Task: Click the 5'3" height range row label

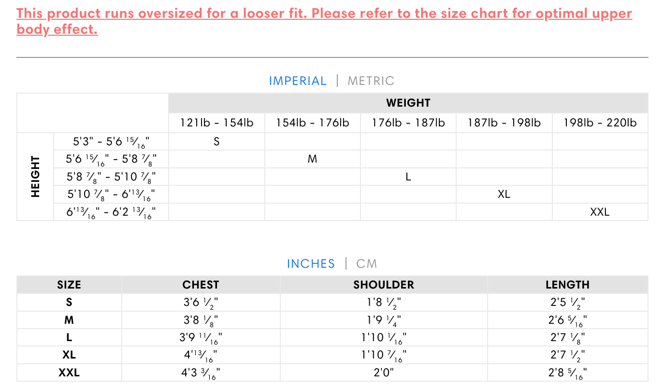Action: pyautogui.click(x=111, y=141)
